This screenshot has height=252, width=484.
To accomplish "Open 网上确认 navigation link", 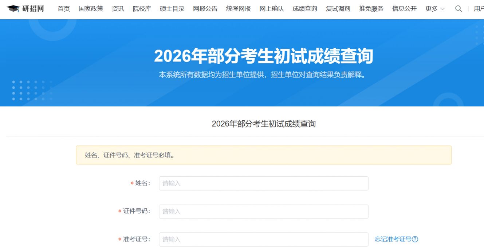I will coord(272,9).
